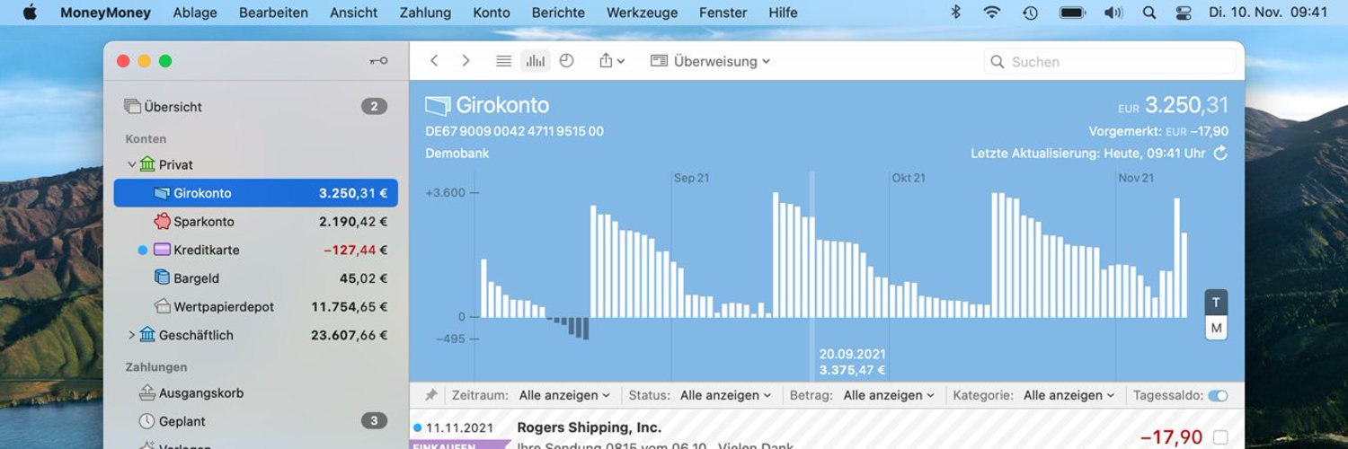Click the Wi-Fi menu bar icon
Image resolution: width=1348 pixels, height=449 pixels.
992,13
